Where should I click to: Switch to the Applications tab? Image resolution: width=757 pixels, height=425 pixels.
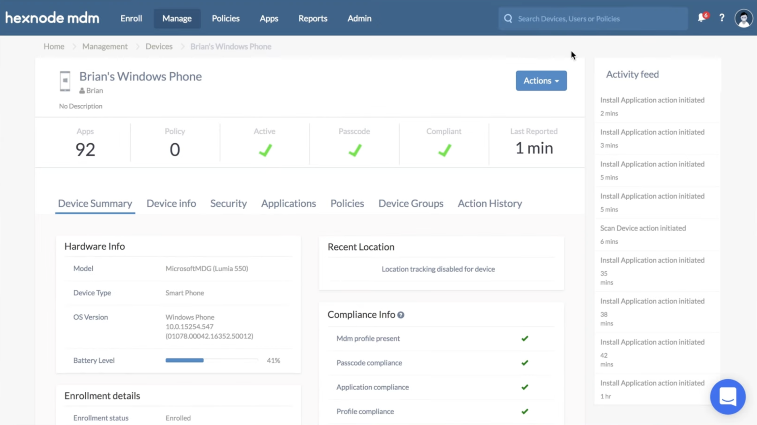tap(288, 203)
